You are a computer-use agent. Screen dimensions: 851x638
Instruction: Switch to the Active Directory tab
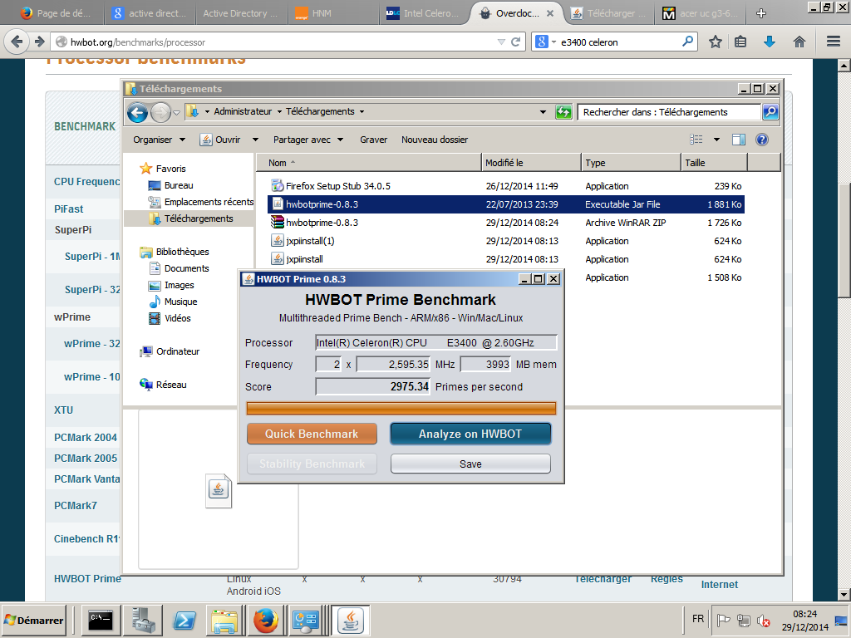[x=239, y=13]
